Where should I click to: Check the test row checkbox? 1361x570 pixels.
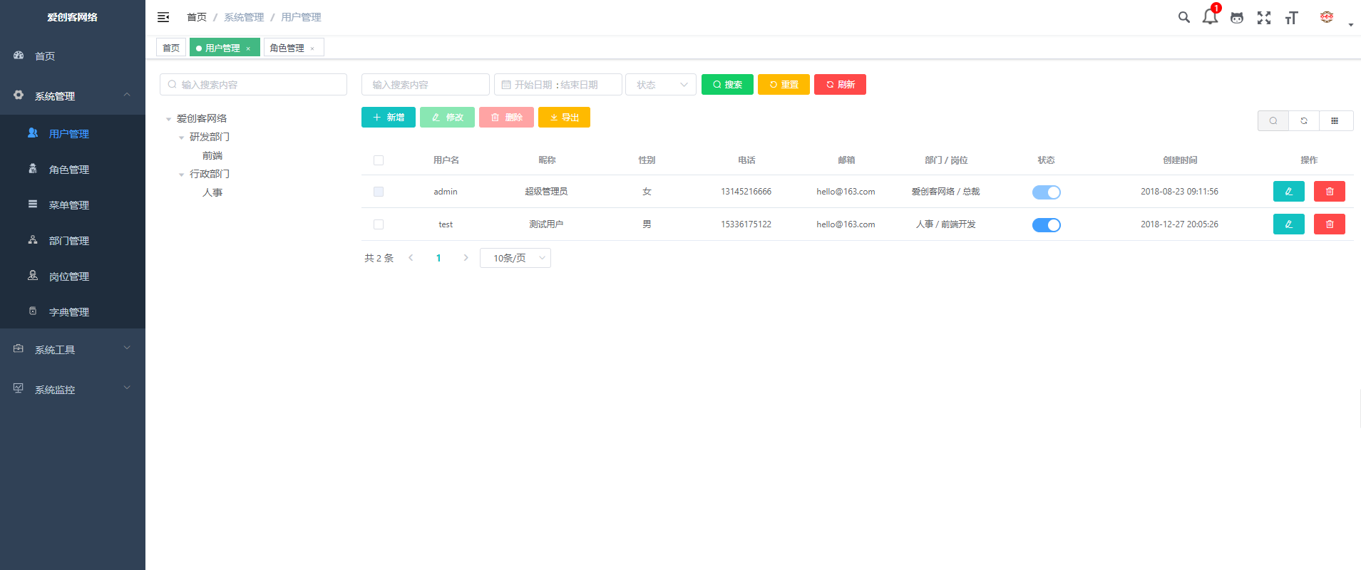click(x=379, y=224)
